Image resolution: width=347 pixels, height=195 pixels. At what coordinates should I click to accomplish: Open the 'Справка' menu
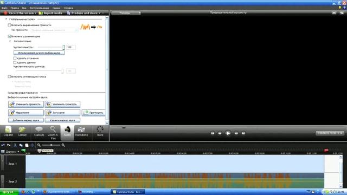[x=68, y=8]
